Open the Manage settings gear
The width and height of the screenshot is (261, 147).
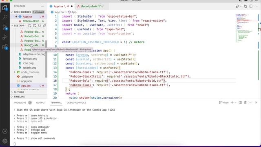coord(5,141)
